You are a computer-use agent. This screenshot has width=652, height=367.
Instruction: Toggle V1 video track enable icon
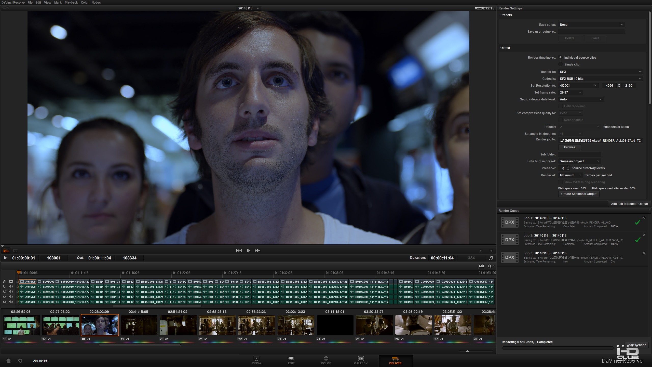(x=11, y=281)
